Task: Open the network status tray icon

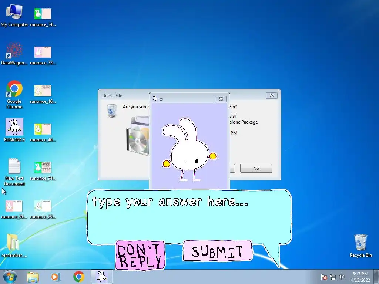Action: point(333,277)
